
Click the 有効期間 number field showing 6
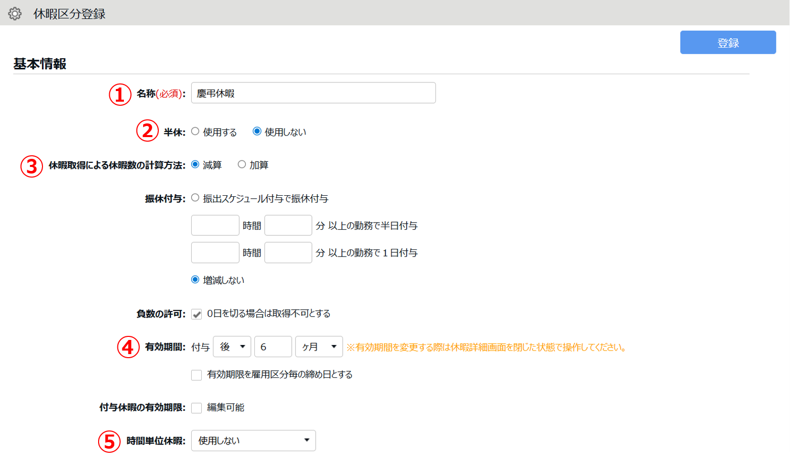(273, 347)
